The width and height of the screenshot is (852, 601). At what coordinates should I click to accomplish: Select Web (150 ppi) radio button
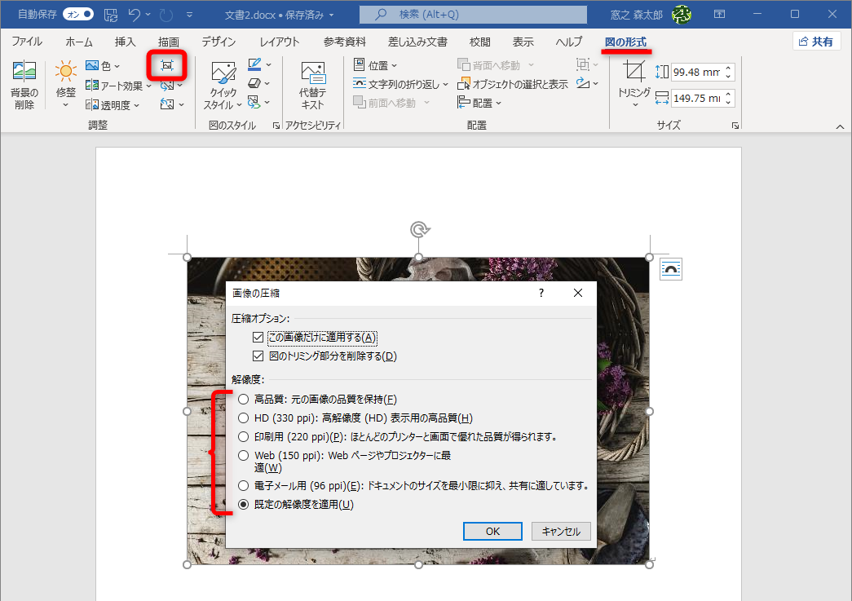[244, 455]
